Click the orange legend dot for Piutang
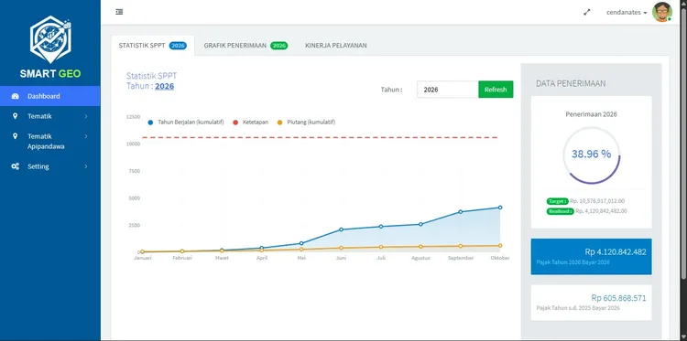This screenshot has width=687, height=341. 280,123
